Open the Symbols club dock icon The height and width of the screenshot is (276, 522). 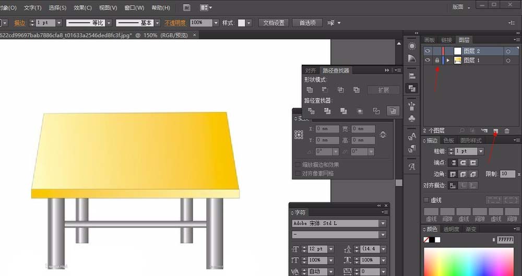[412, 118]
